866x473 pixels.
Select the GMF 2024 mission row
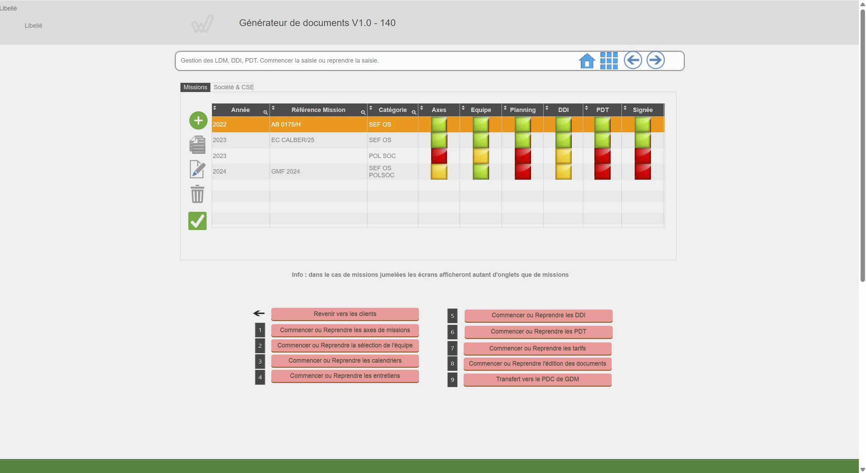[x=438, y=172]
